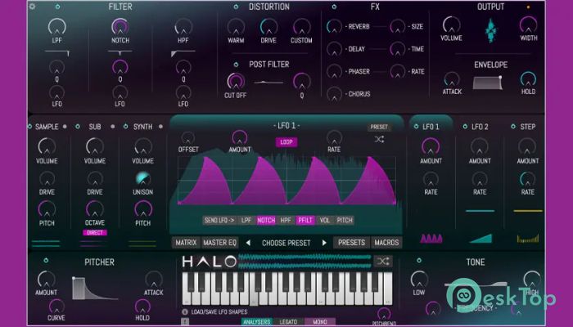Viewport: 573px width, 327px height.
Task: Click the envelope HOLD knob
Action: pos(528,78)
